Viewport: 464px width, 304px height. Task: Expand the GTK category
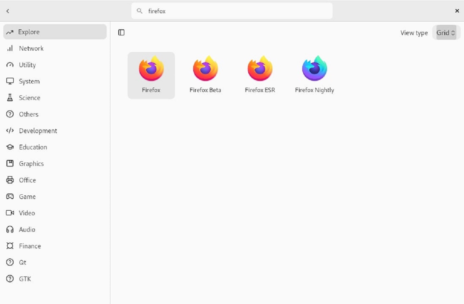click(x=25, y=279)
